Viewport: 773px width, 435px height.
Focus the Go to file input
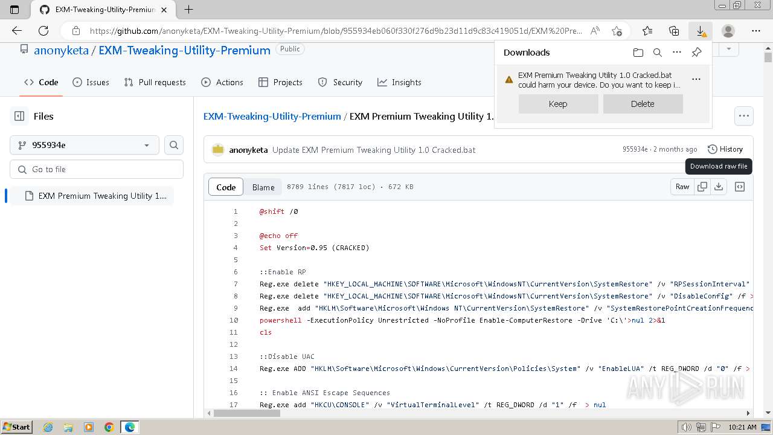97,169
